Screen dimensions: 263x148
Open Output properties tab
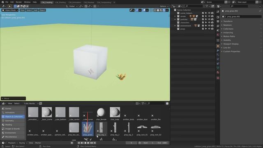[218, 22]
